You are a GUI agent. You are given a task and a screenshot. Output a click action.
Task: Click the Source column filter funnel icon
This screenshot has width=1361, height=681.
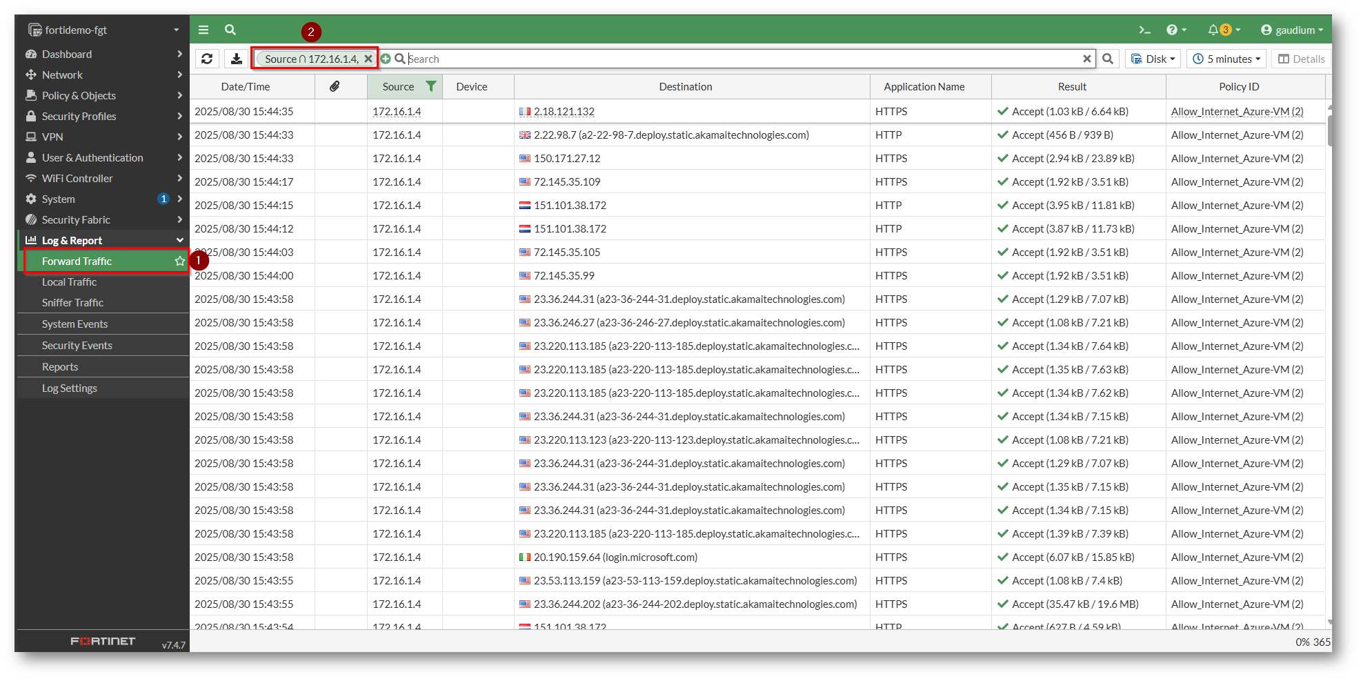tap(431, 86)
